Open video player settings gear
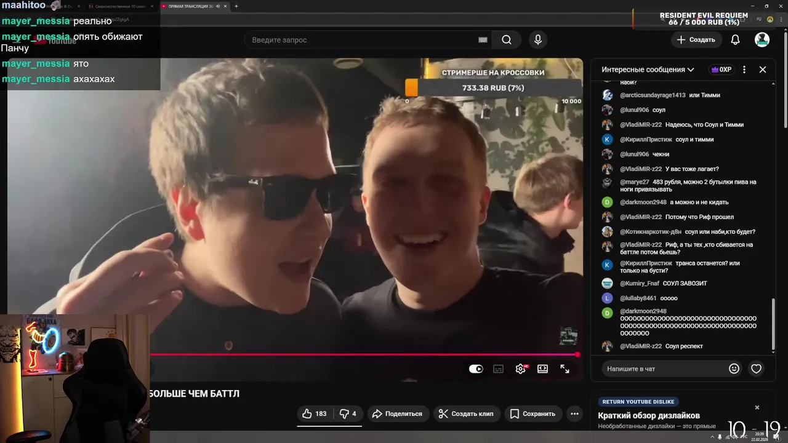 [521, 369]
